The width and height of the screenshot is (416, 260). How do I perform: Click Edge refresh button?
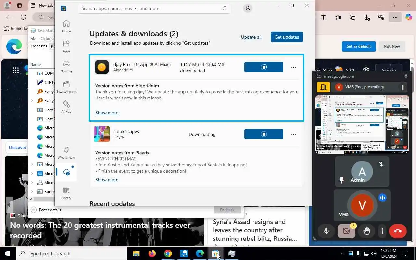tap(23, 17)
